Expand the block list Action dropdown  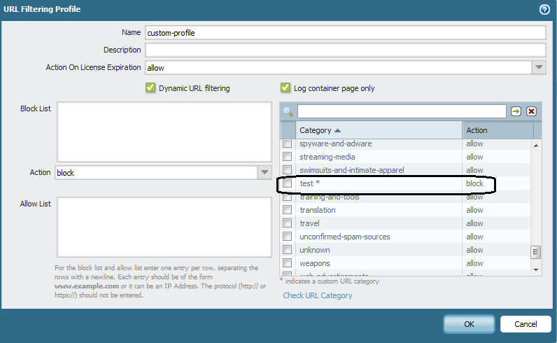tap(265, 172)
